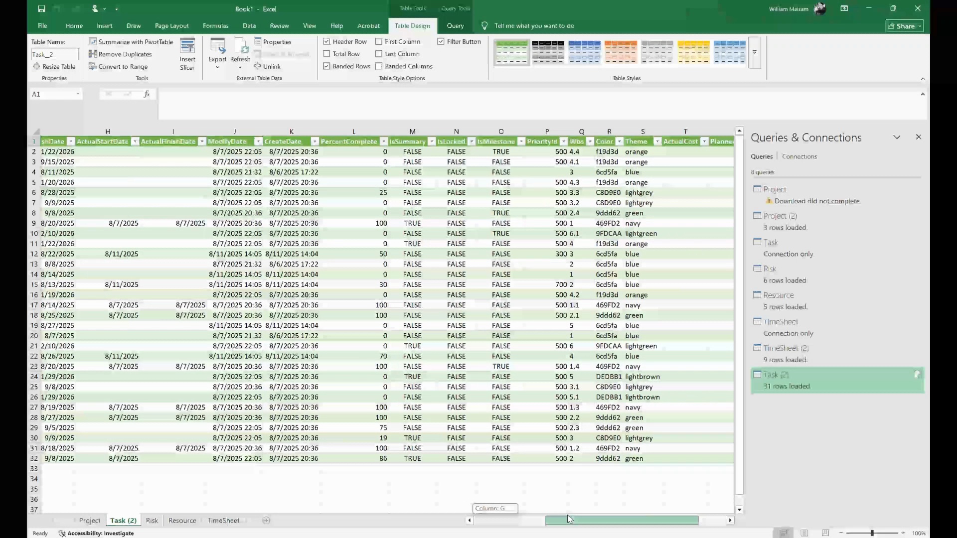The height and width of the screenshot is (538, 957).
Task: Select the Risk query in Queries pane
Action: (770, 269)
